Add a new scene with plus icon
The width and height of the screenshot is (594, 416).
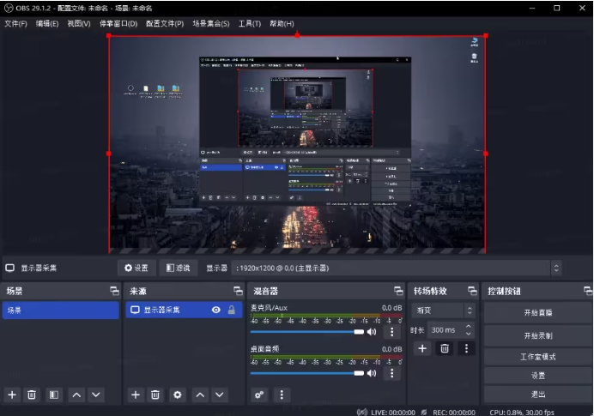tap(12, 395)
